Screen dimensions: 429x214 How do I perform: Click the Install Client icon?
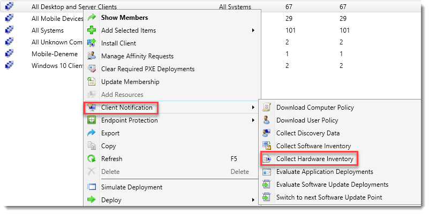pyautogui.click(x=91, y=43)
